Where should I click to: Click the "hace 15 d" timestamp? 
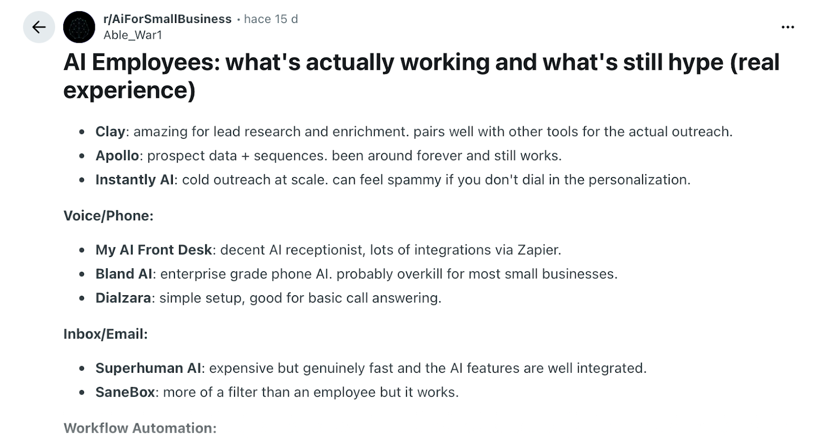(271, 19)
